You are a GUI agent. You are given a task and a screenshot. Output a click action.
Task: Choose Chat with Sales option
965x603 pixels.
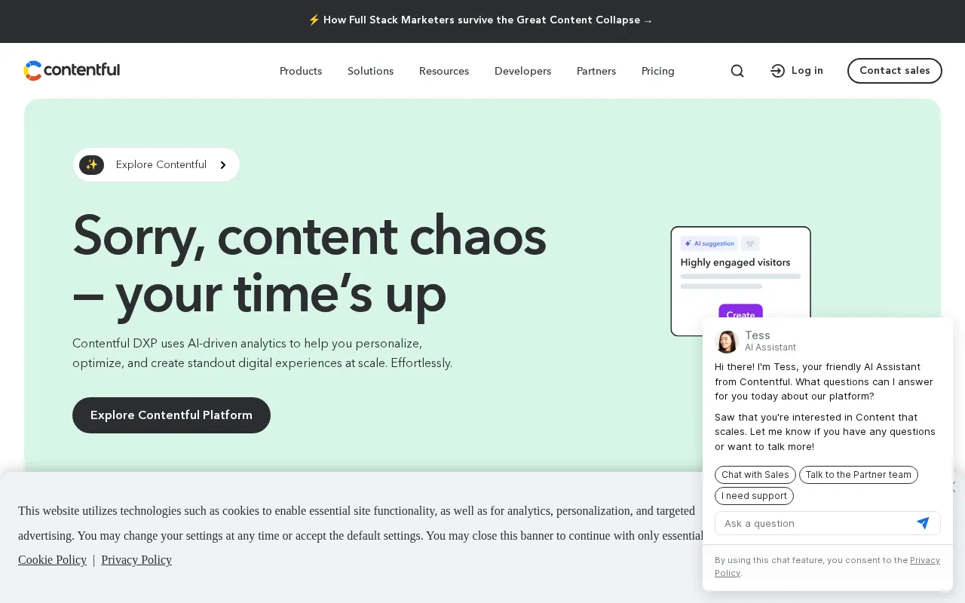755,475
